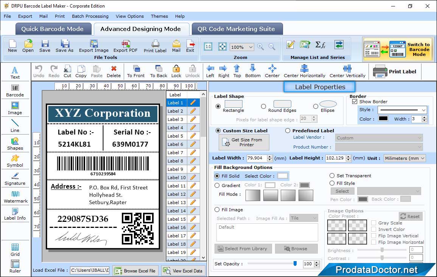Click Mail icon in File Tools

[176, 46]
